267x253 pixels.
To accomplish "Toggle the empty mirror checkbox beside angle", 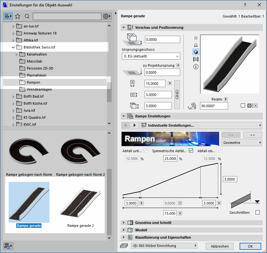I will [x=243, y=106].
